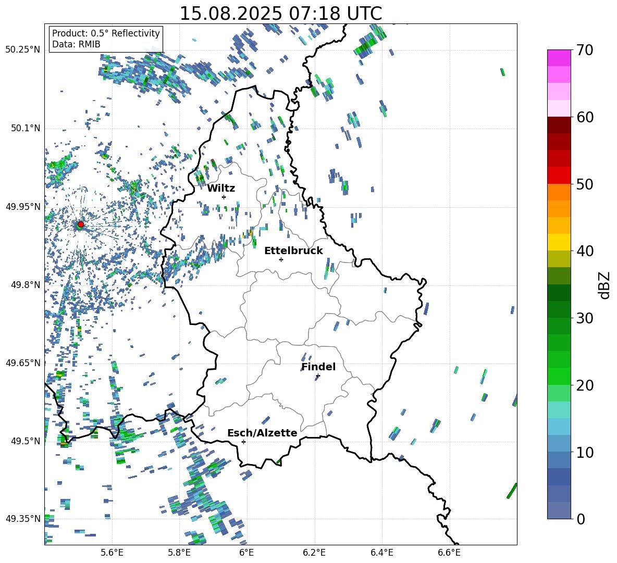The image size is (617, 563).
Task: Click the 6.6°E longitude label
Action: (x=449, y=553)
